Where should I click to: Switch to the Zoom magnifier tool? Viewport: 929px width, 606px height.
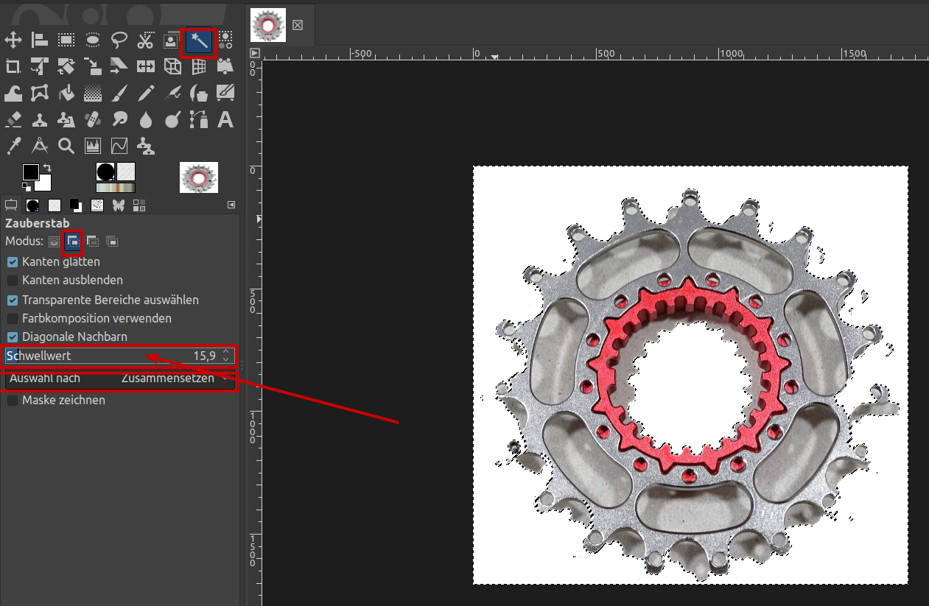coord(66,146)
